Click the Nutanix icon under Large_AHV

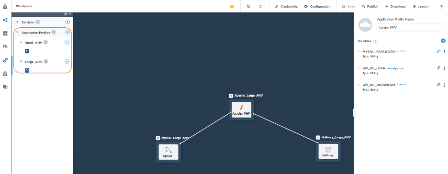27,70
